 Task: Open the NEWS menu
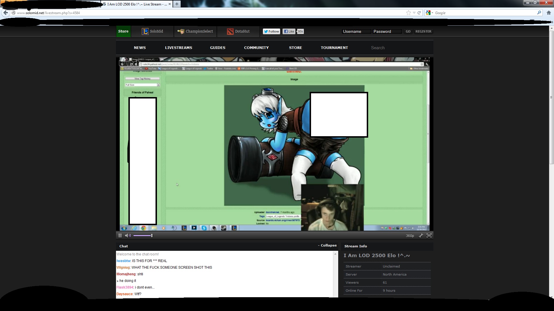(140, 48)
